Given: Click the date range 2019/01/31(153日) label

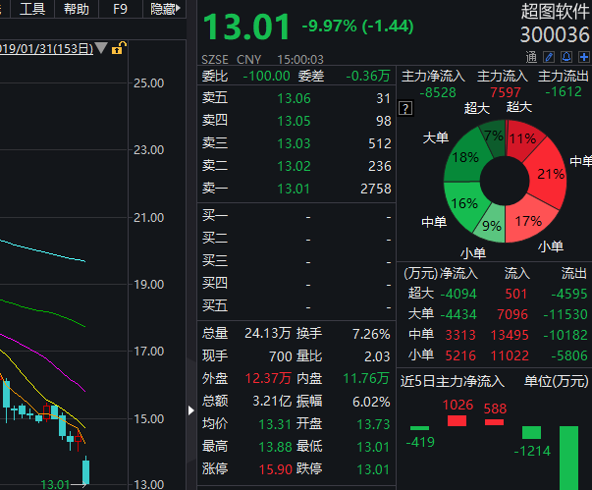Looking at the screenshot, I should (46, 49).
